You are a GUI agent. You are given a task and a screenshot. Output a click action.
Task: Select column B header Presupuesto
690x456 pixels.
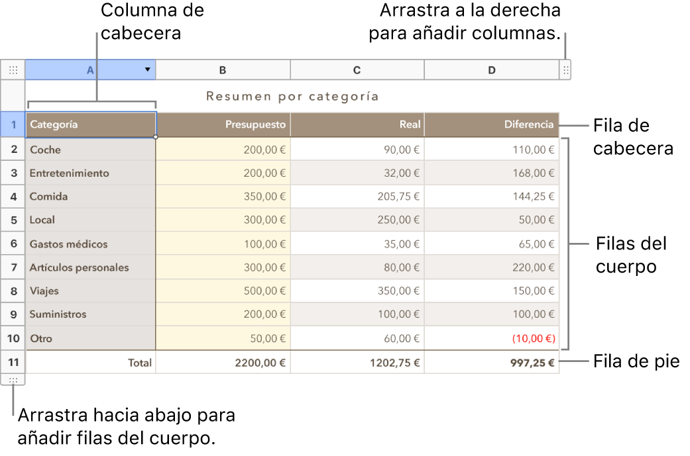[x=223, y=69]
